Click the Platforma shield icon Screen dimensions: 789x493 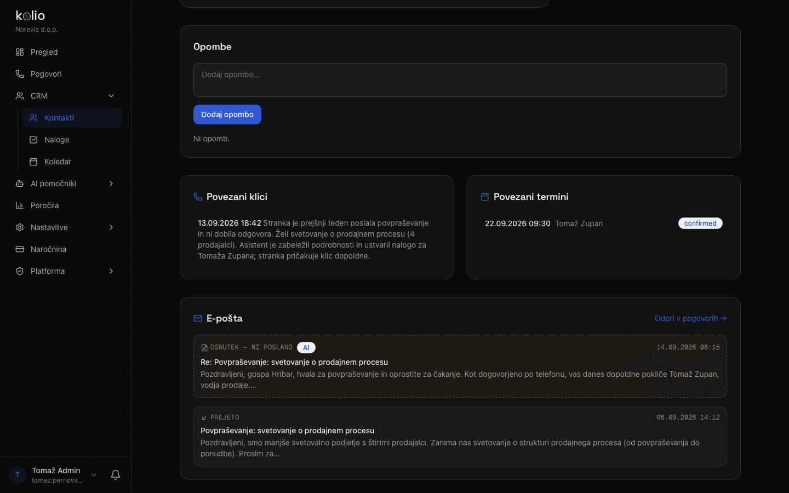20,271
